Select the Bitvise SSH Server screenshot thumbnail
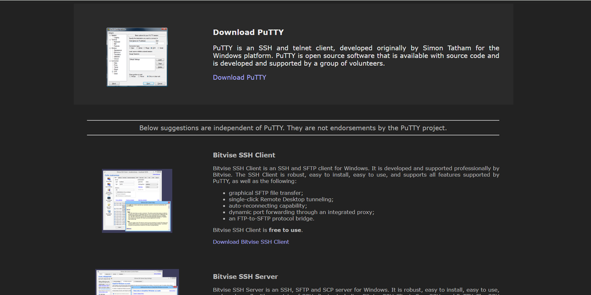Screen dimensions: 591x295 point(137,282)
